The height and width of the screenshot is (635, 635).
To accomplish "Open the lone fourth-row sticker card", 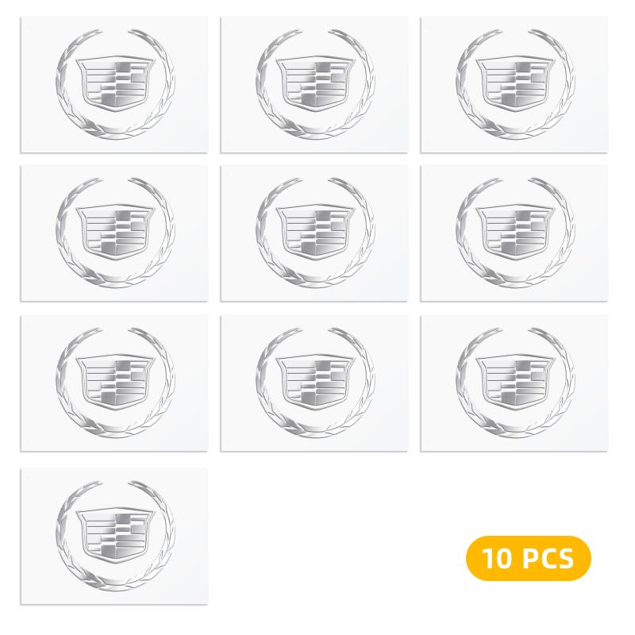I will pos(114,537).
